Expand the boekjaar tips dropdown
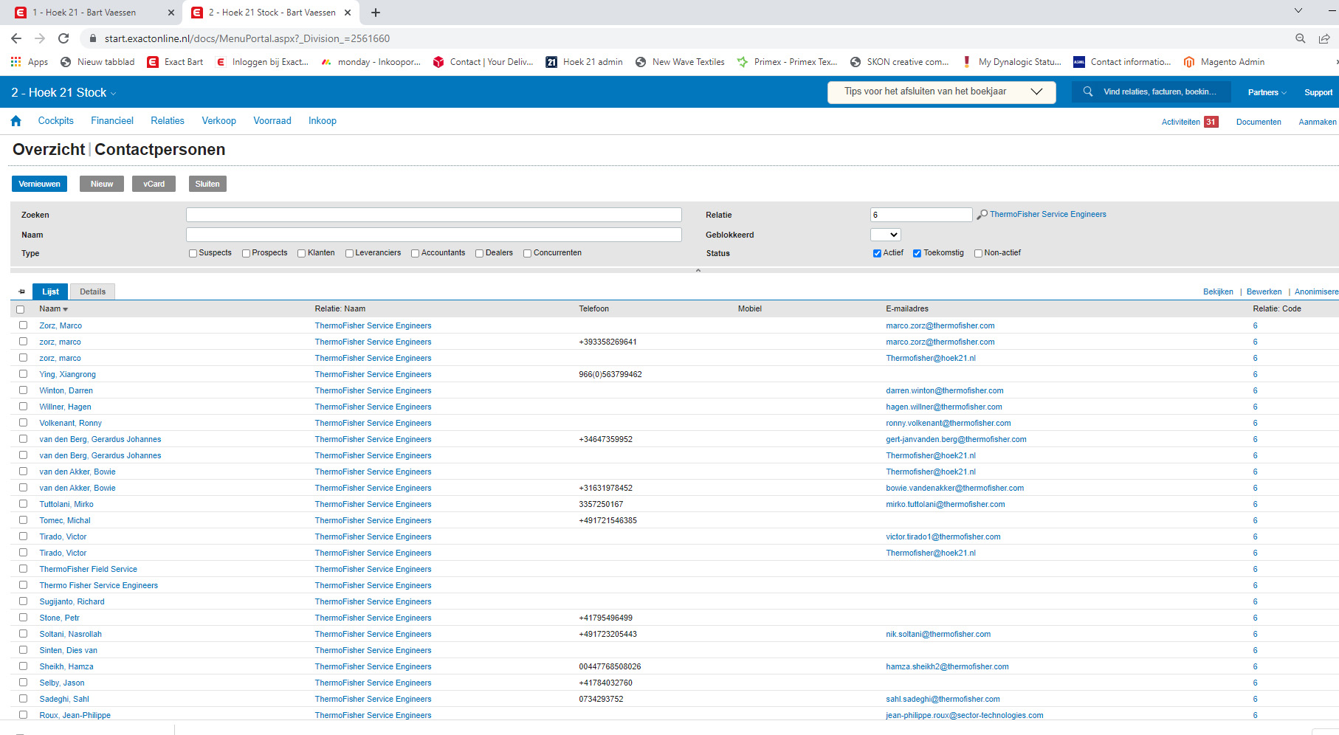 (1036, 92)
